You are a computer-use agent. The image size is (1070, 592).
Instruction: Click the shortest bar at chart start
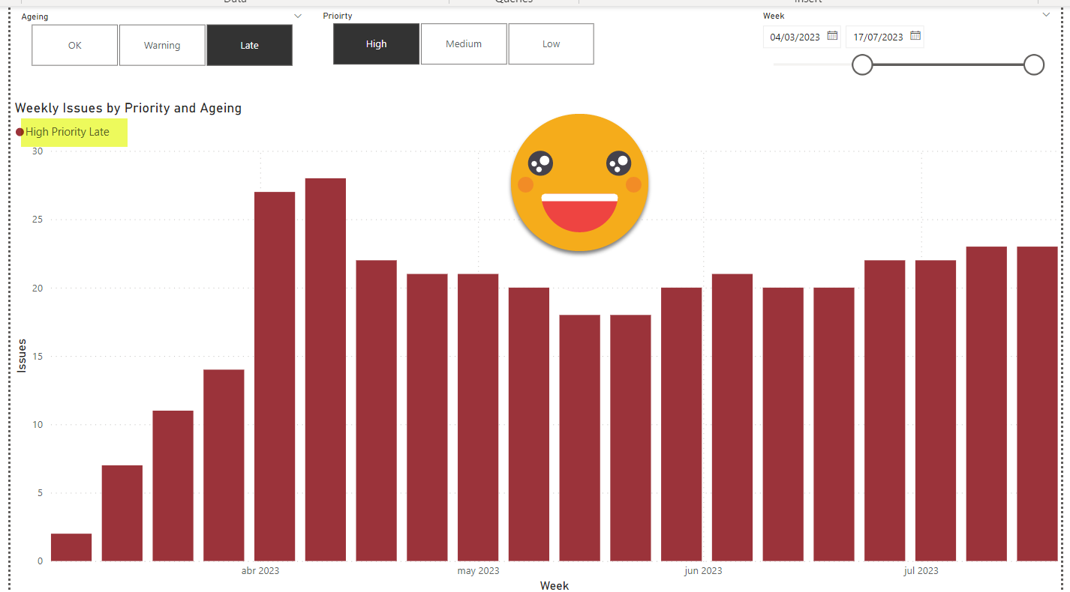point(71,547)
